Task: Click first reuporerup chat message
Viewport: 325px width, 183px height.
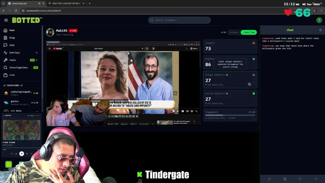Action: coord(291,40)
